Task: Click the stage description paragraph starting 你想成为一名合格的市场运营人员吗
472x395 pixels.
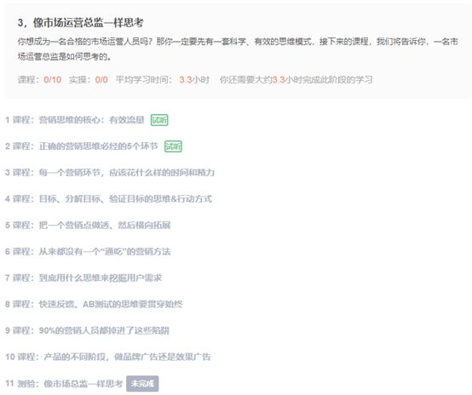Action: [x=238, y=49]
